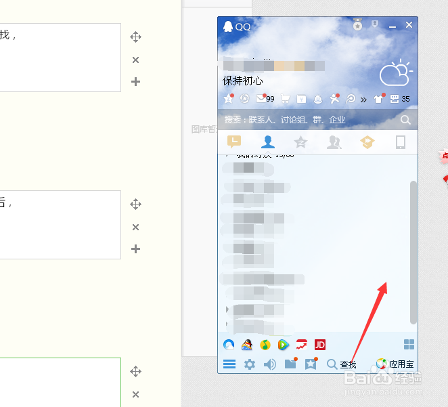Open the skin changer shirt icon
This screenshot has height=407, width=448.
tap(379, 99)
